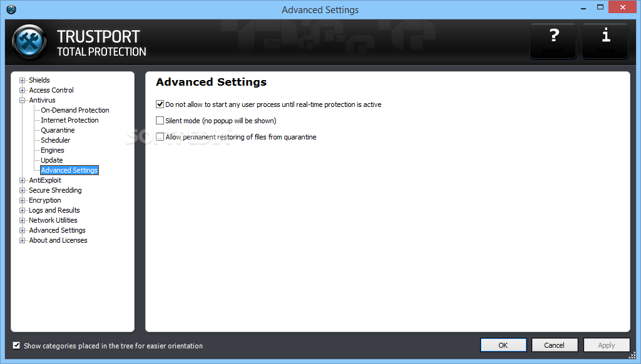The image size is (641, 364).
Task: Click the Cancel button
Action: pyautogui.click(x=555, y=345)
